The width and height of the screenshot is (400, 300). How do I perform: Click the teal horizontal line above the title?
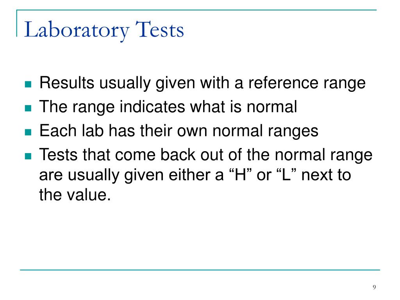tap(196, 10)
